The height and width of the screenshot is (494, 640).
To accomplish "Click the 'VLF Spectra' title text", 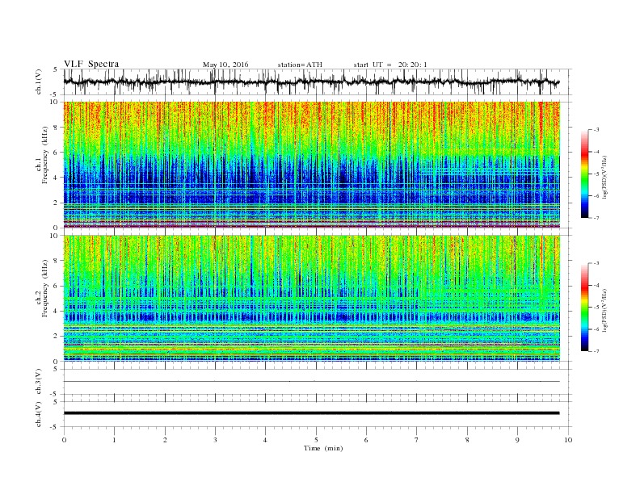I will pos(91,64).
